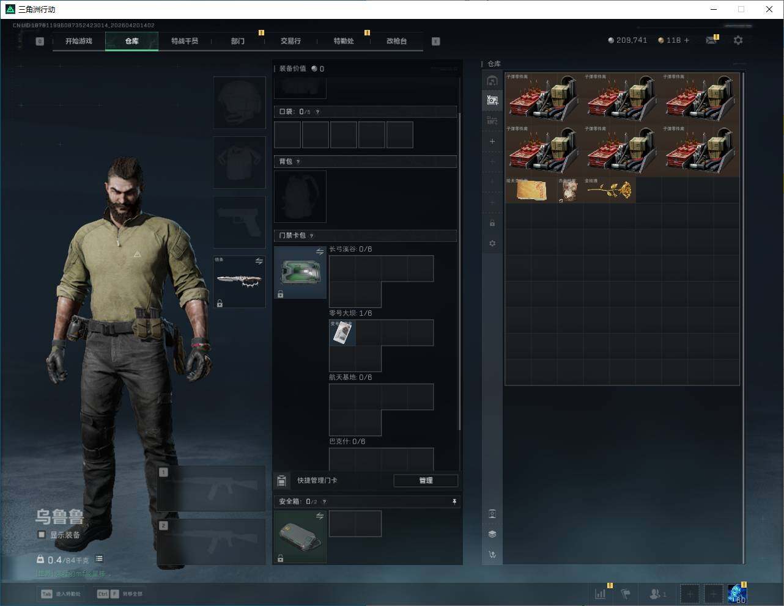Swap the keycard pack case
This screenshot has width=784, height=606.
(320, 252)
